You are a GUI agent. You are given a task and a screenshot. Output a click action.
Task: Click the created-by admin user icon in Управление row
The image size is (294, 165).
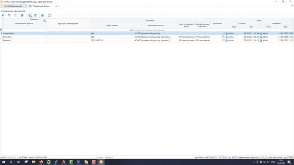[226, 33]
